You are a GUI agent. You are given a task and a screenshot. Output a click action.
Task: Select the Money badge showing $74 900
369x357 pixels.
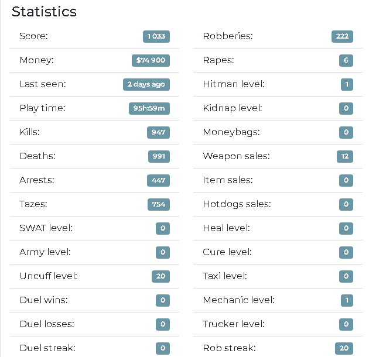(151, 60)
